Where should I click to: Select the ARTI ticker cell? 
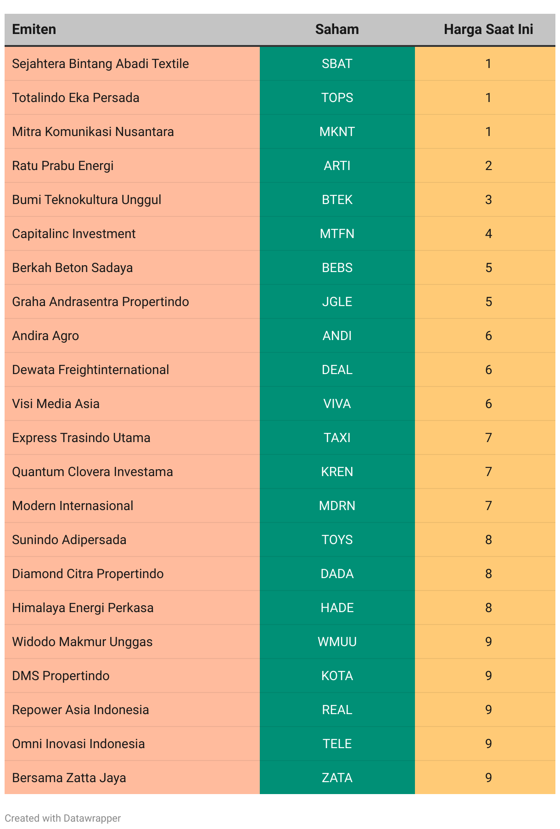[337, 165]
